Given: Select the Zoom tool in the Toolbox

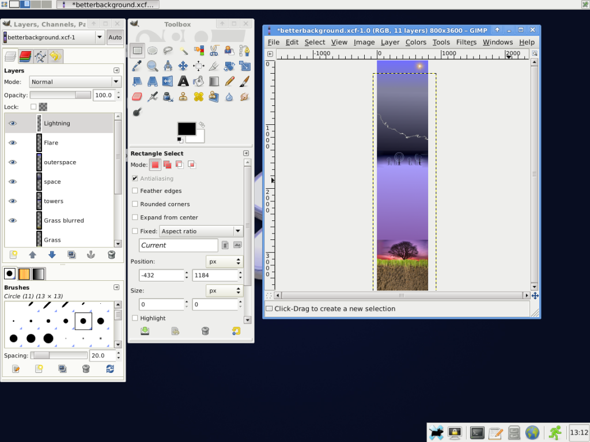Looking at the screenshot, I should pos(152,66).
